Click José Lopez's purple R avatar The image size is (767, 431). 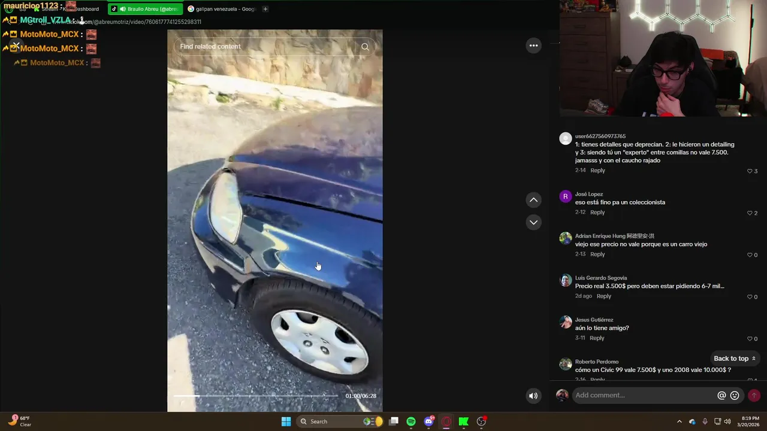[565, 196]
